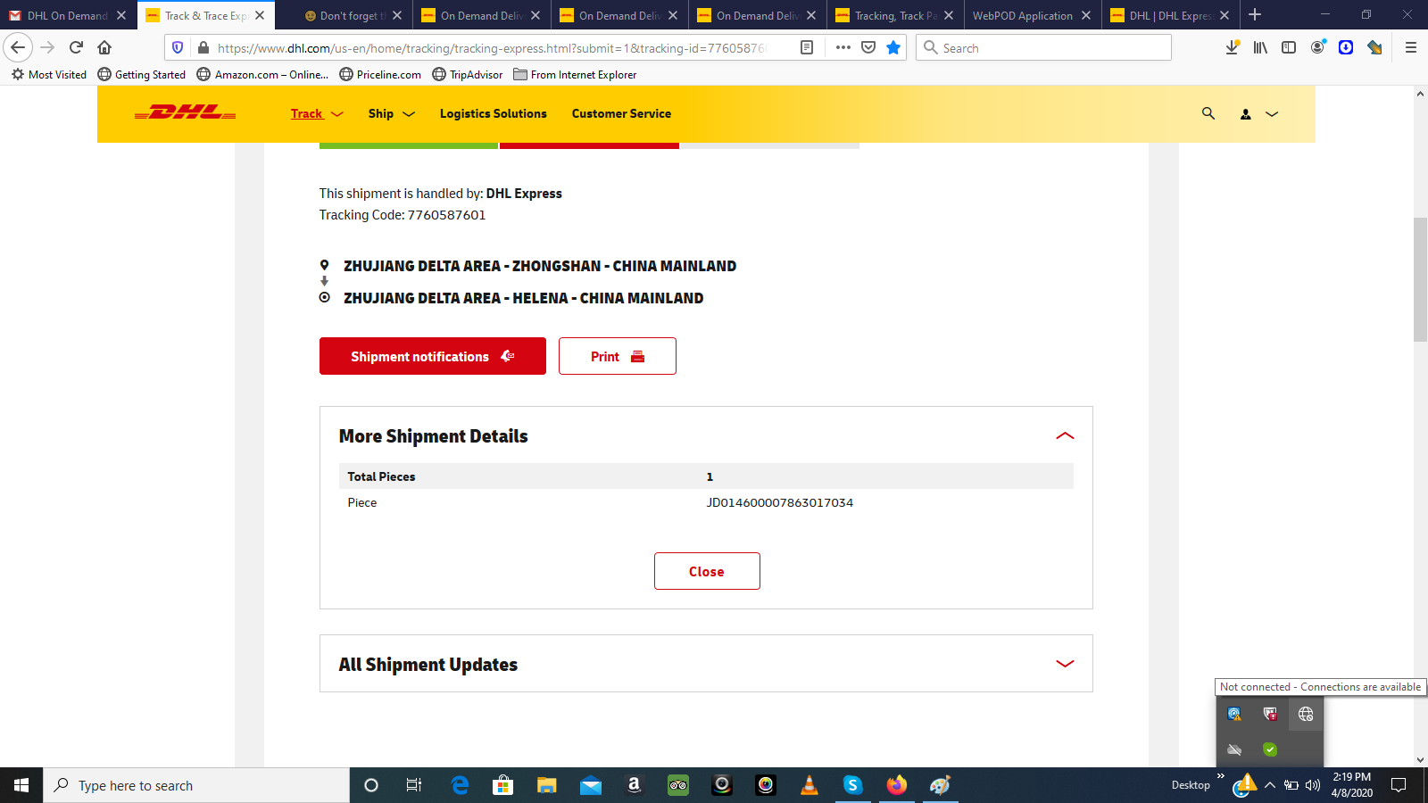Open Windows Action Center notifications

click(1399, 785)
